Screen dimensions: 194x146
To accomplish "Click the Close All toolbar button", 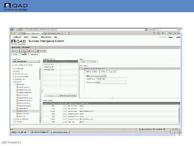I will click(x=41, y=51).
